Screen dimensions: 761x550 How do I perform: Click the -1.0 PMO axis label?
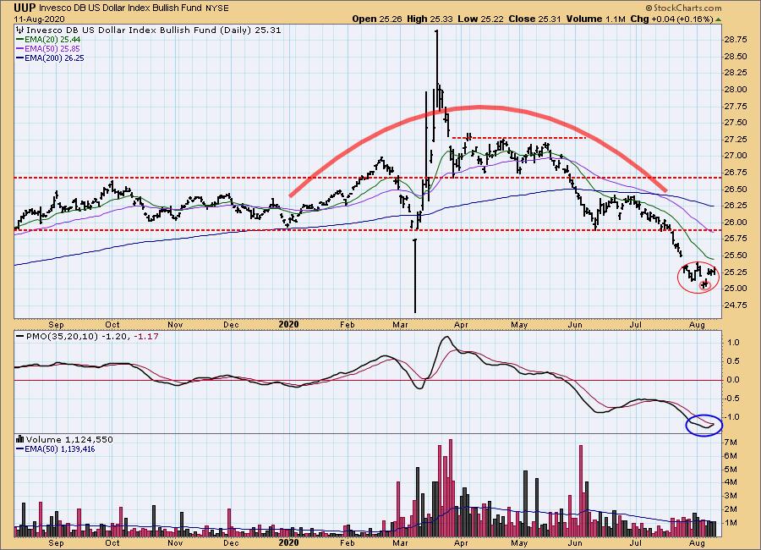point(733,417)
